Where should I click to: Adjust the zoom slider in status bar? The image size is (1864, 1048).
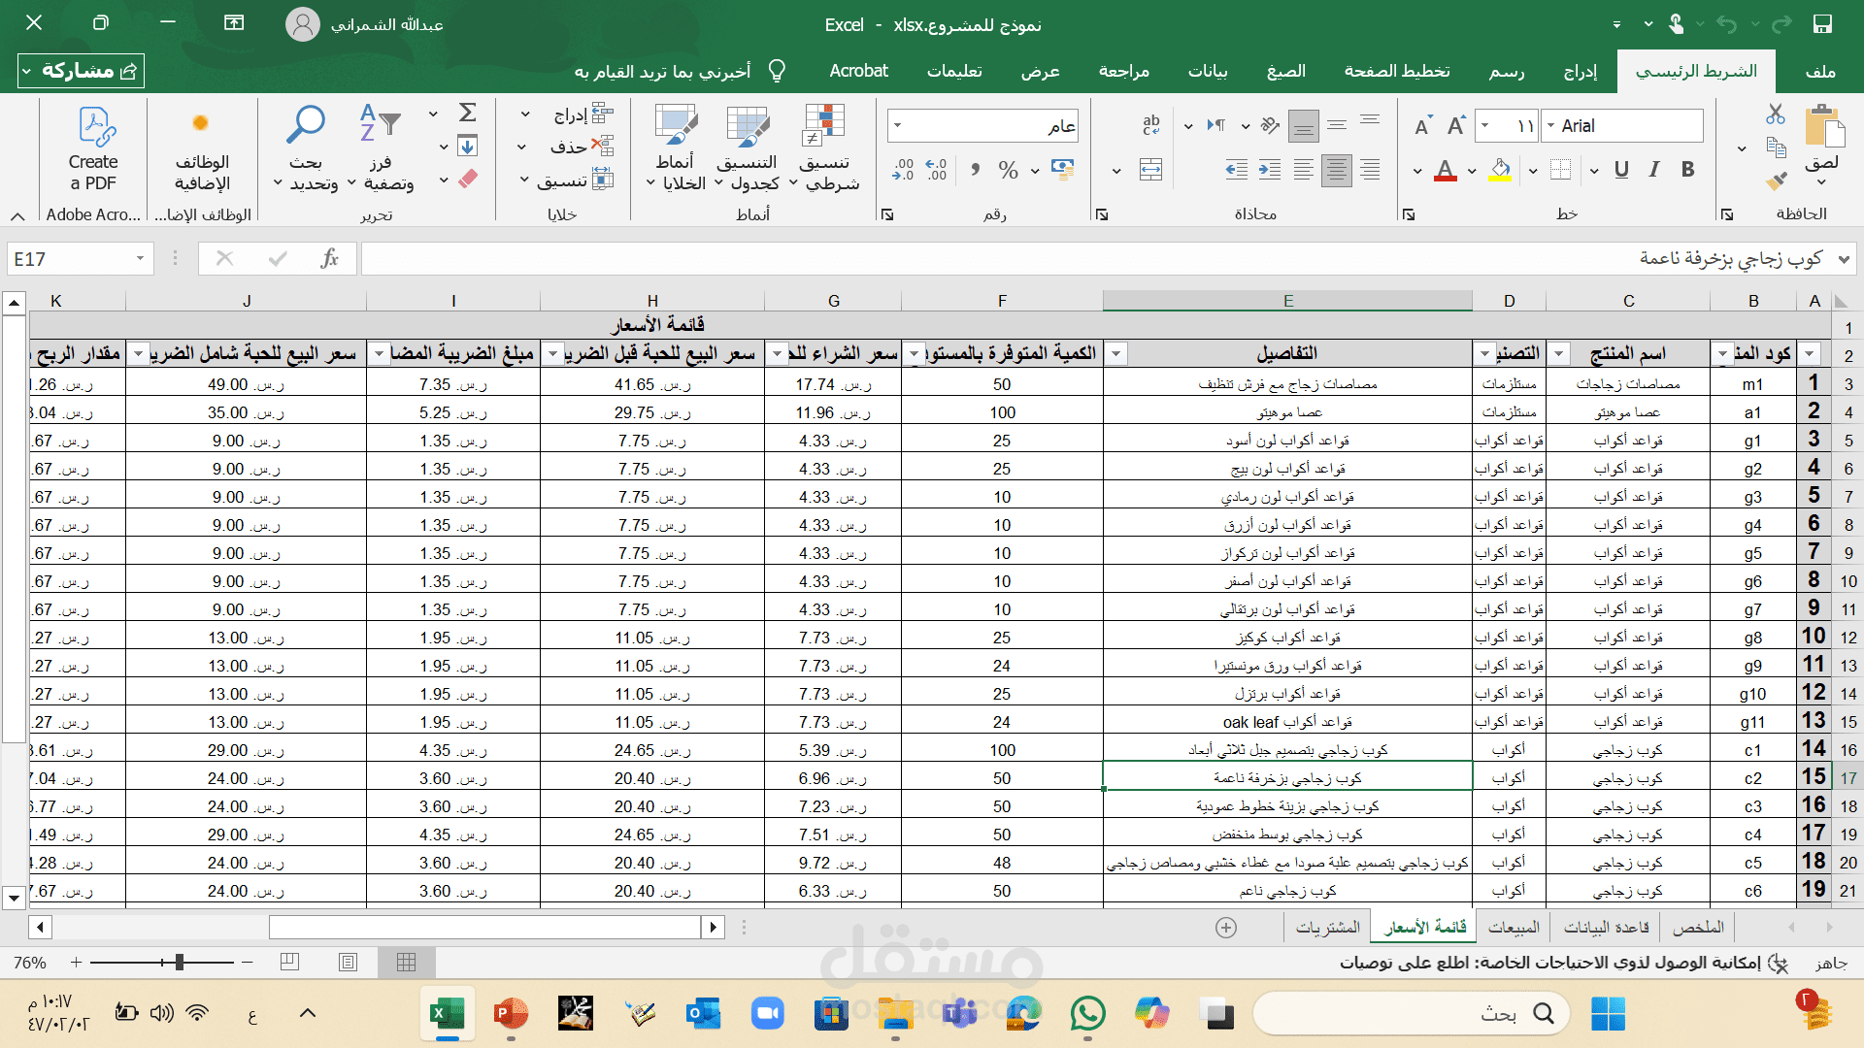(179, 963)
